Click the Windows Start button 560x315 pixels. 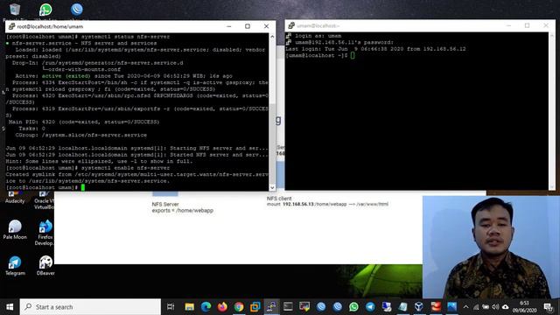(x=10, y=307)
